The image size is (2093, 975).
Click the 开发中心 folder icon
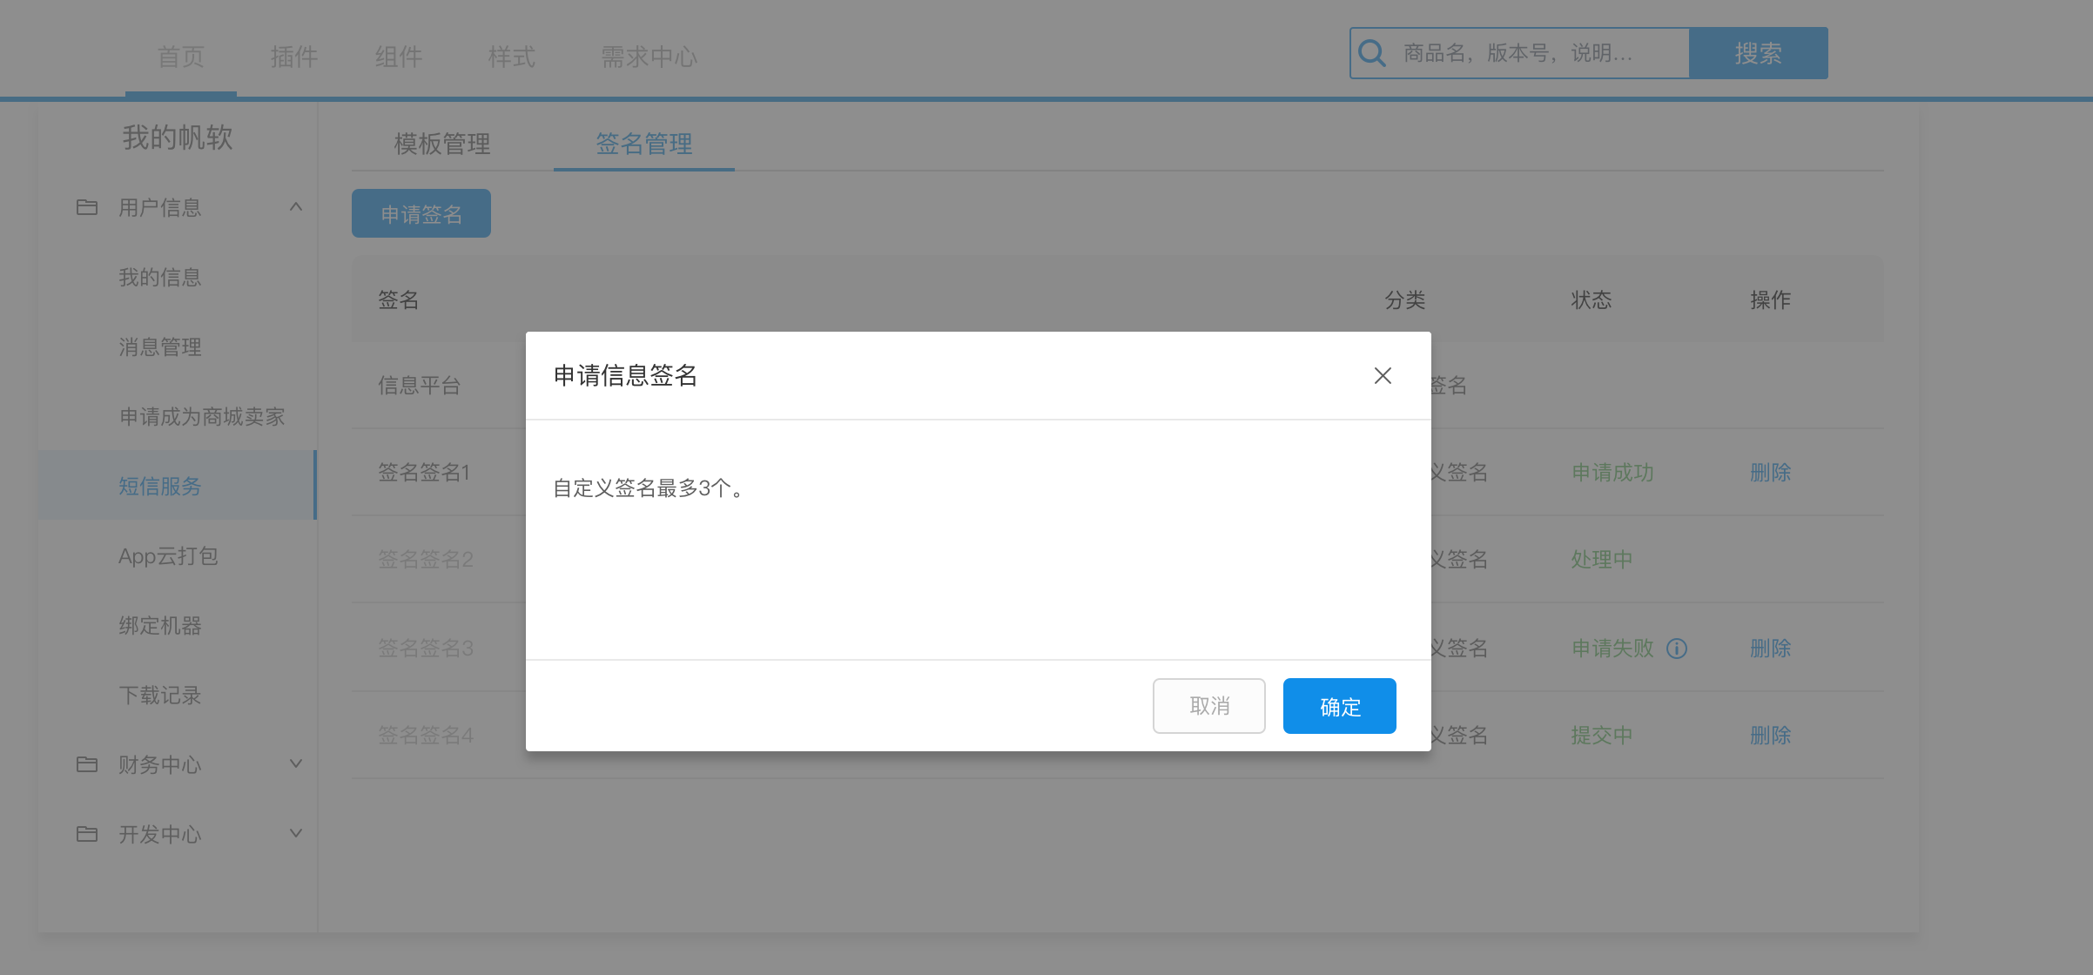87,834
